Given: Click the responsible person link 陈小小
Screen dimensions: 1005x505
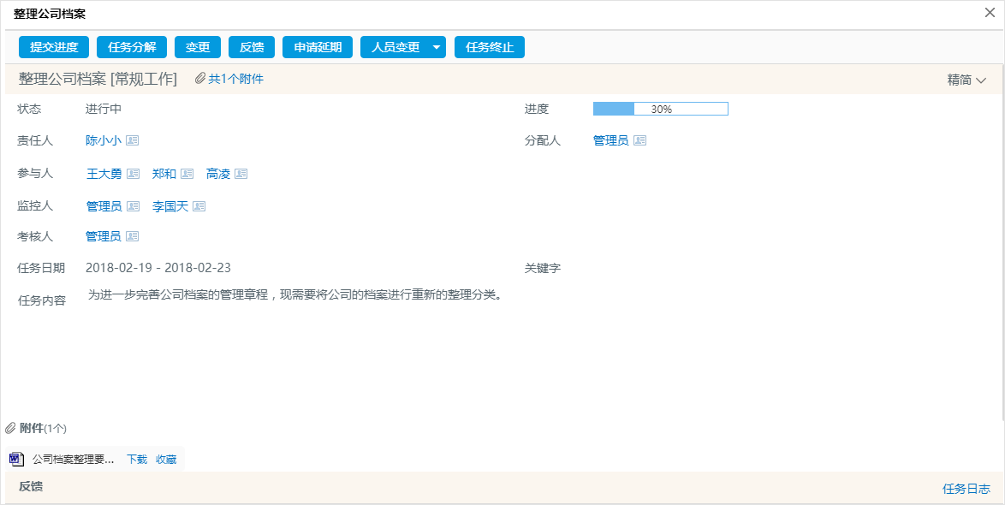Looking at the screenshot, I should pyautogui.click(x=103, y=140).
